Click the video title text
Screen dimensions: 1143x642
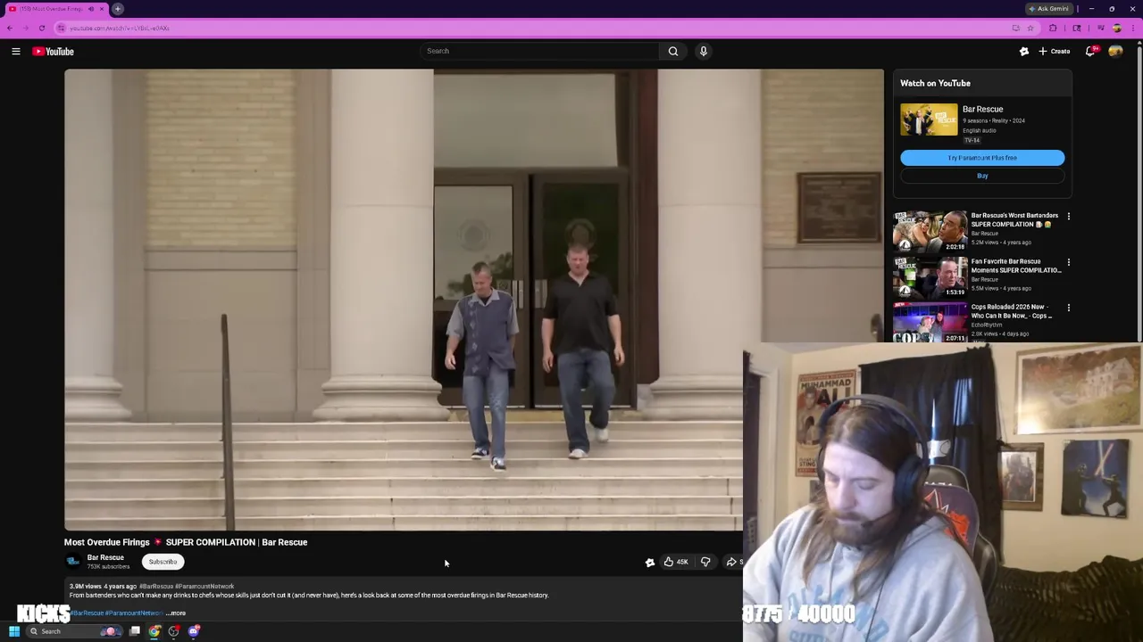pos(186,542)
